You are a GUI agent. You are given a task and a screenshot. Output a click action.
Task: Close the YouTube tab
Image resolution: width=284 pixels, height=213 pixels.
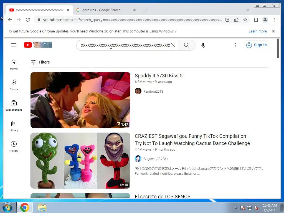(x=68, y=10)
